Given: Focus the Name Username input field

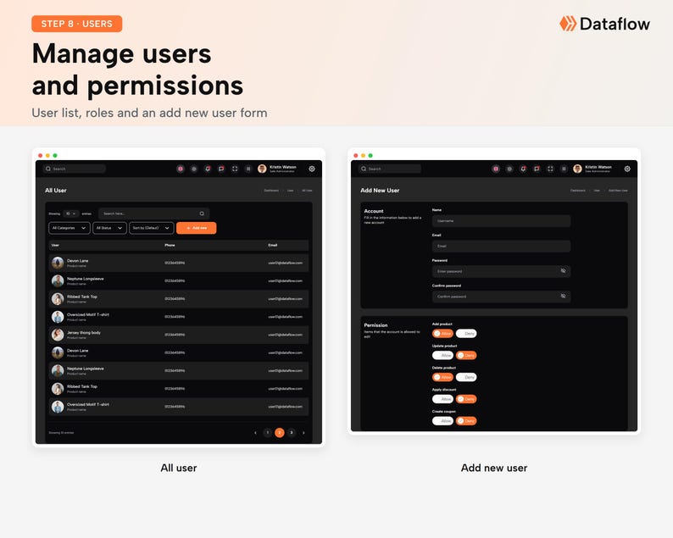Looking at the screenshot, I should [501, 221].
